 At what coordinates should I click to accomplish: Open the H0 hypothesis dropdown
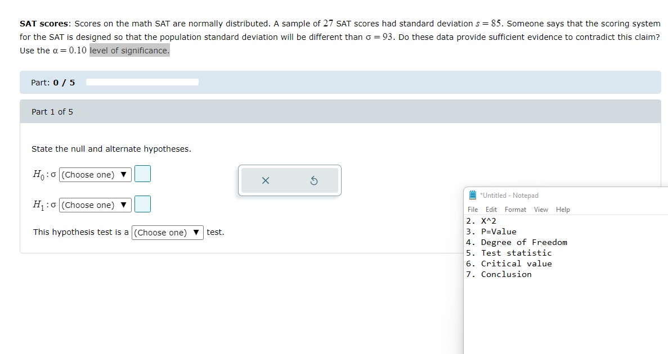95,174
